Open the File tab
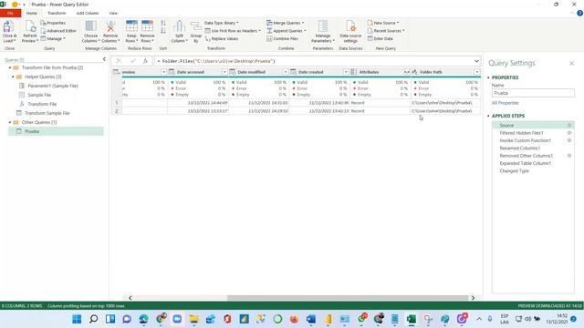The height and width of the screenshot is (328, 584). (x=10, y=14)
